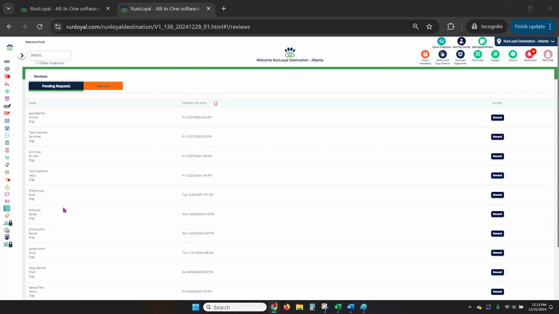The image size is (559, 314).
Task: Resend request for Jessica Test
Action: [497, 291]
